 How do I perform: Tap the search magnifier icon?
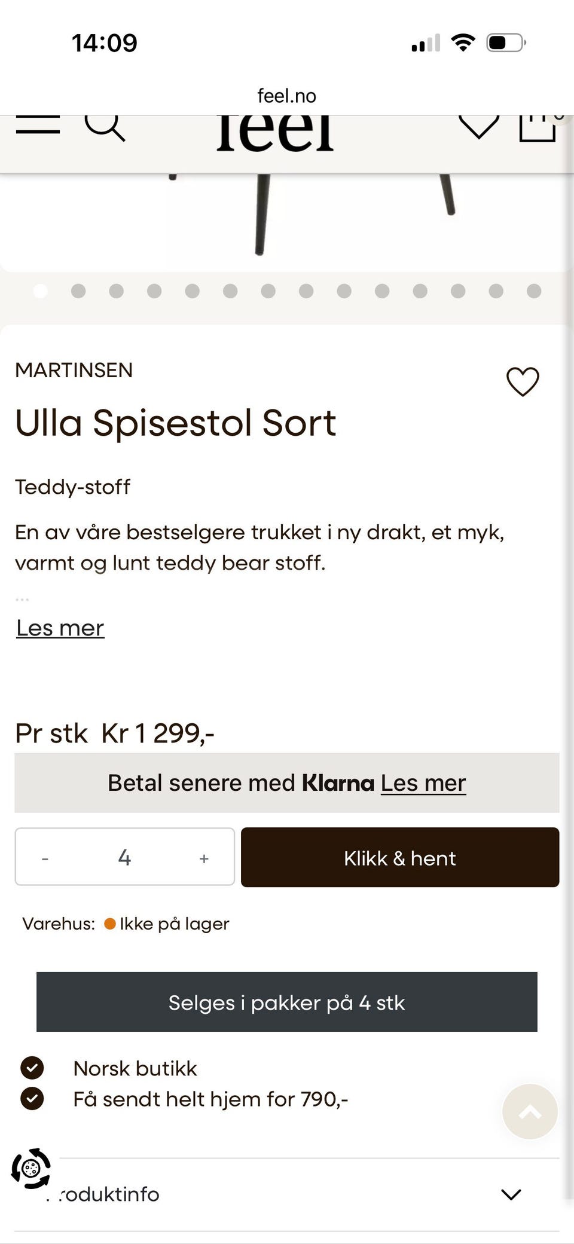click(105, 126)
